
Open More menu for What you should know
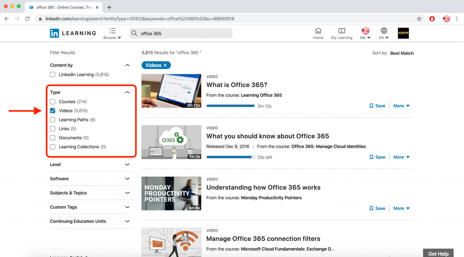point(401,157)
